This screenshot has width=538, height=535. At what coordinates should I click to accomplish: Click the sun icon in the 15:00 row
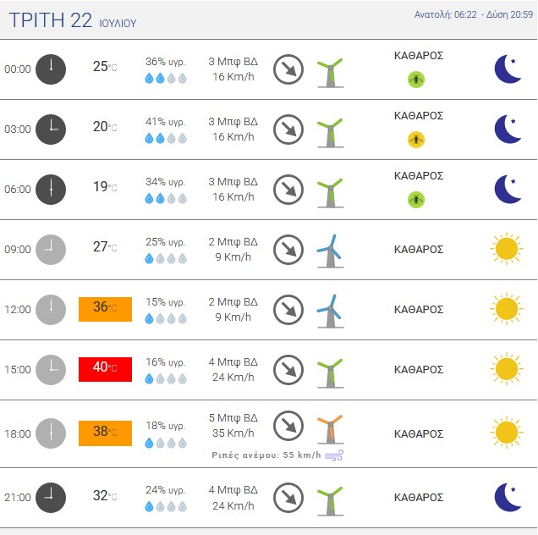point(507,369)
